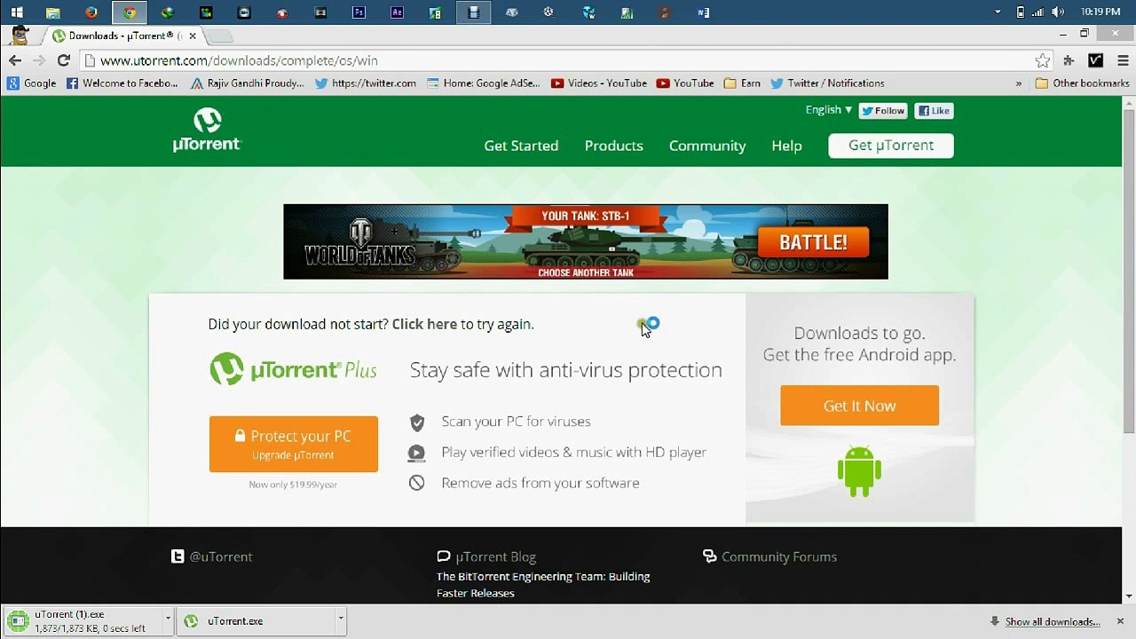Bookmark this page with the star

coord(1043,60)
